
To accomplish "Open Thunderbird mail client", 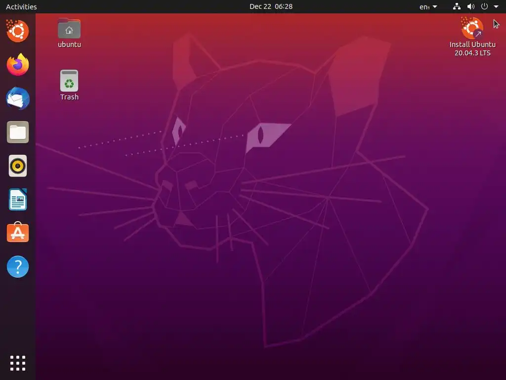I will 18,98.
